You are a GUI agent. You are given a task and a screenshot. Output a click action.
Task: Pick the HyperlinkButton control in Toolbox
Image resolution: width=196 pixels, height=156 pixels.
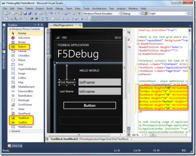coord(25,69)
